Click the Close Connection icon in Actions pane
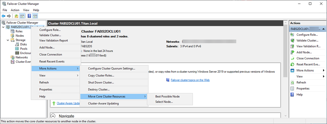The width and height of the screenshot is (327, 124). [292, 58]
